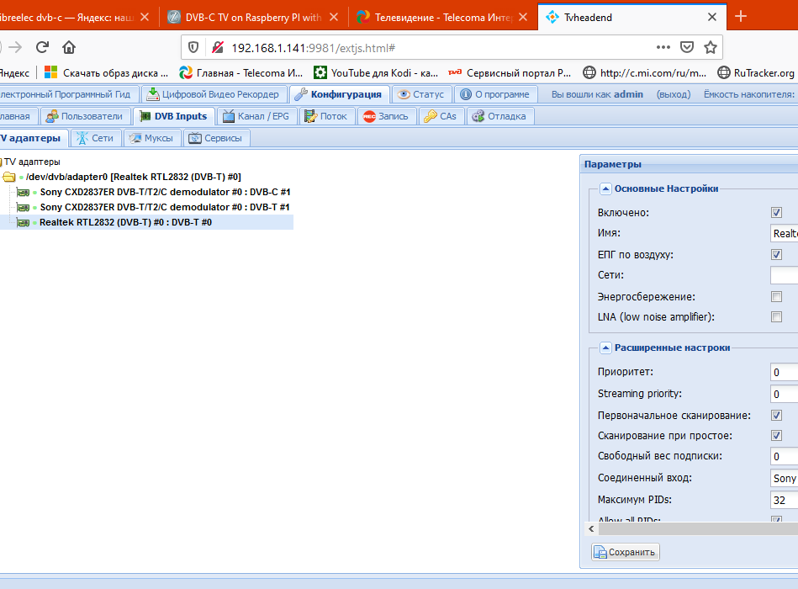Open the RuTracker.org bookmark

click(755, 72)
